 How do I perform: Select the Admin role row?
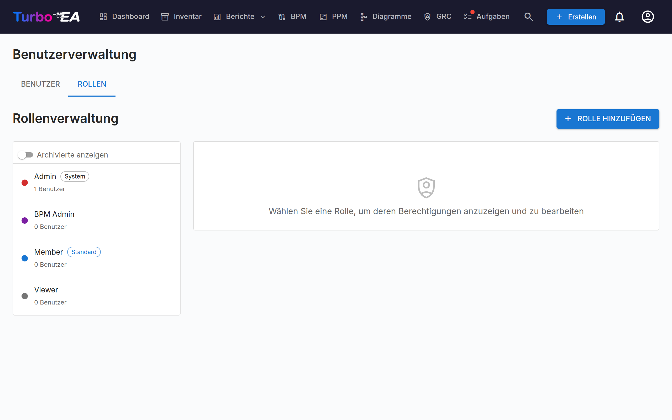coord(97,182)
